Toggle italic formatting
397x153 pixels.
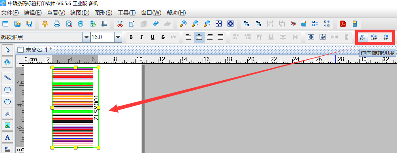pos(141,37)
